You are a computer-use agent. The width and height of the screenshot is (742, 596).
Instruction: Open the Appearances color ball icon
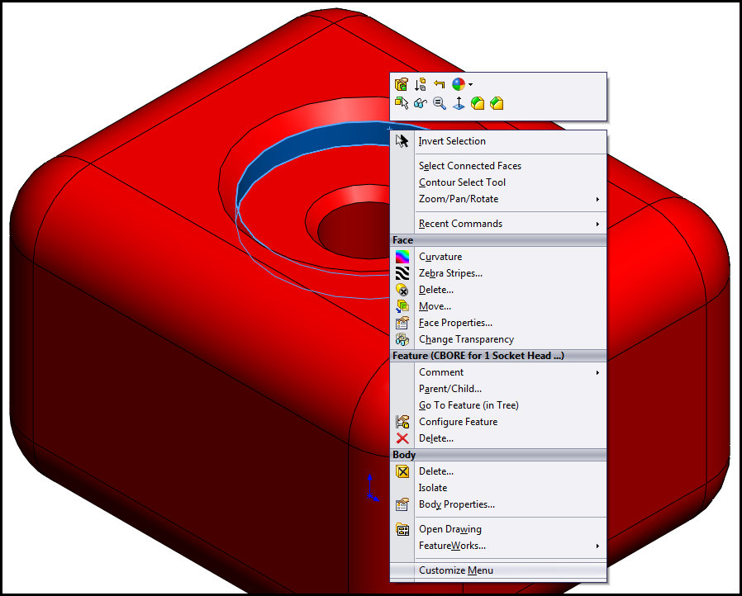point(458,84)
